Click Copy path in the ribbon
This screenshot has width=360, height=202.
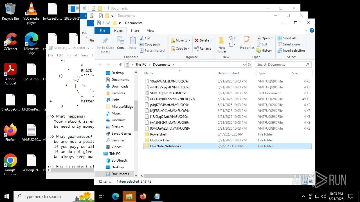[x=150, y=44]
